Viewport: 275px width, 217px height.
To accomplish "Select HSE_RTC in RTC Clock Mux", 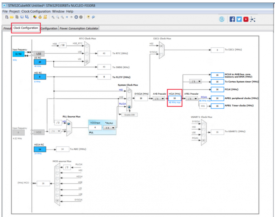I will [x=87, y=46].
